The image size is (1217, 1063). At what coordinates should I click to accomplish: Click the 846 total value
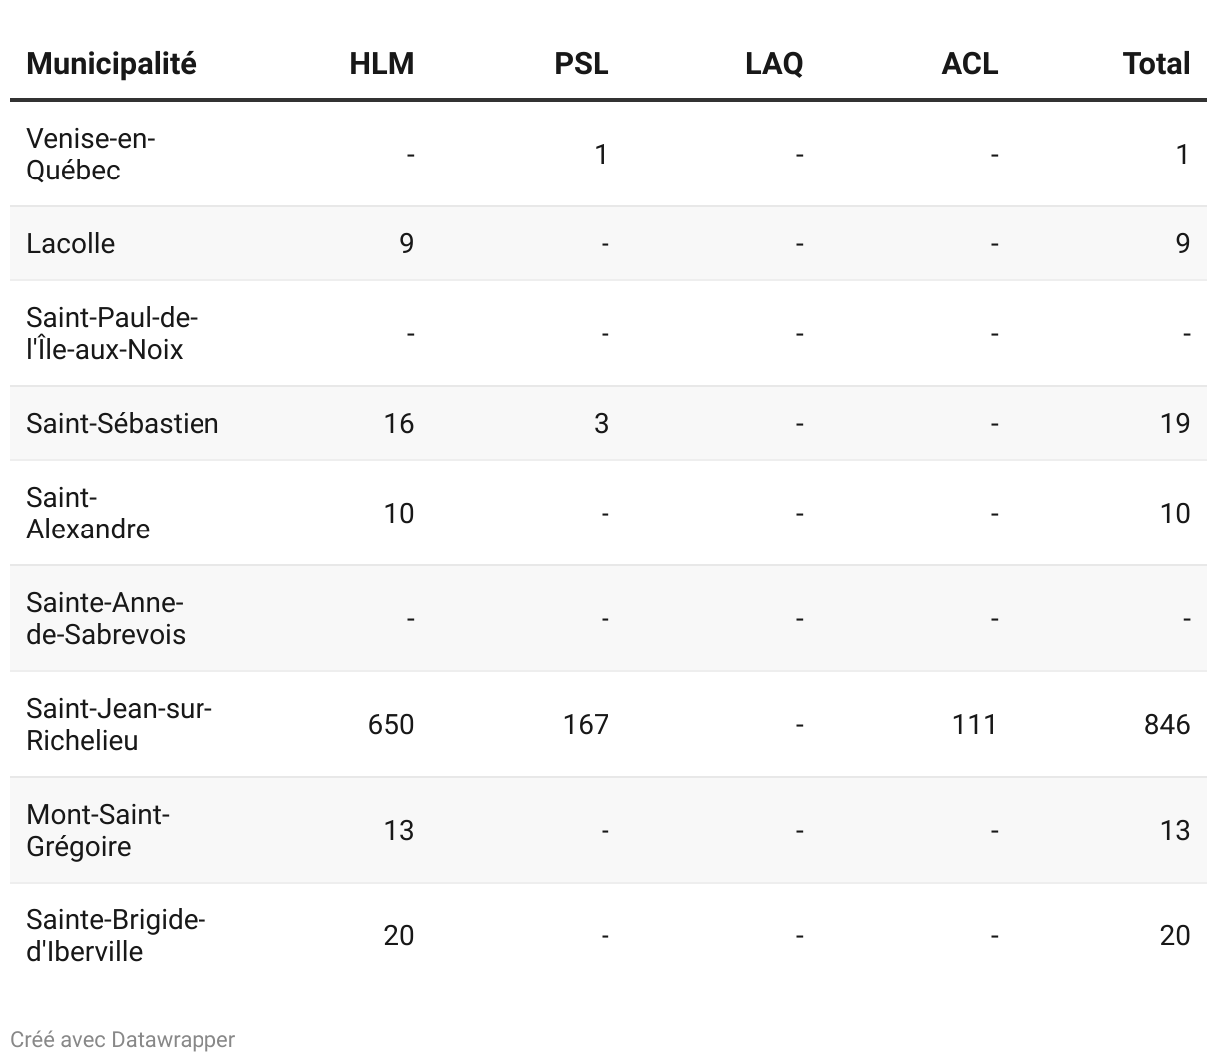click(1167, 724)
